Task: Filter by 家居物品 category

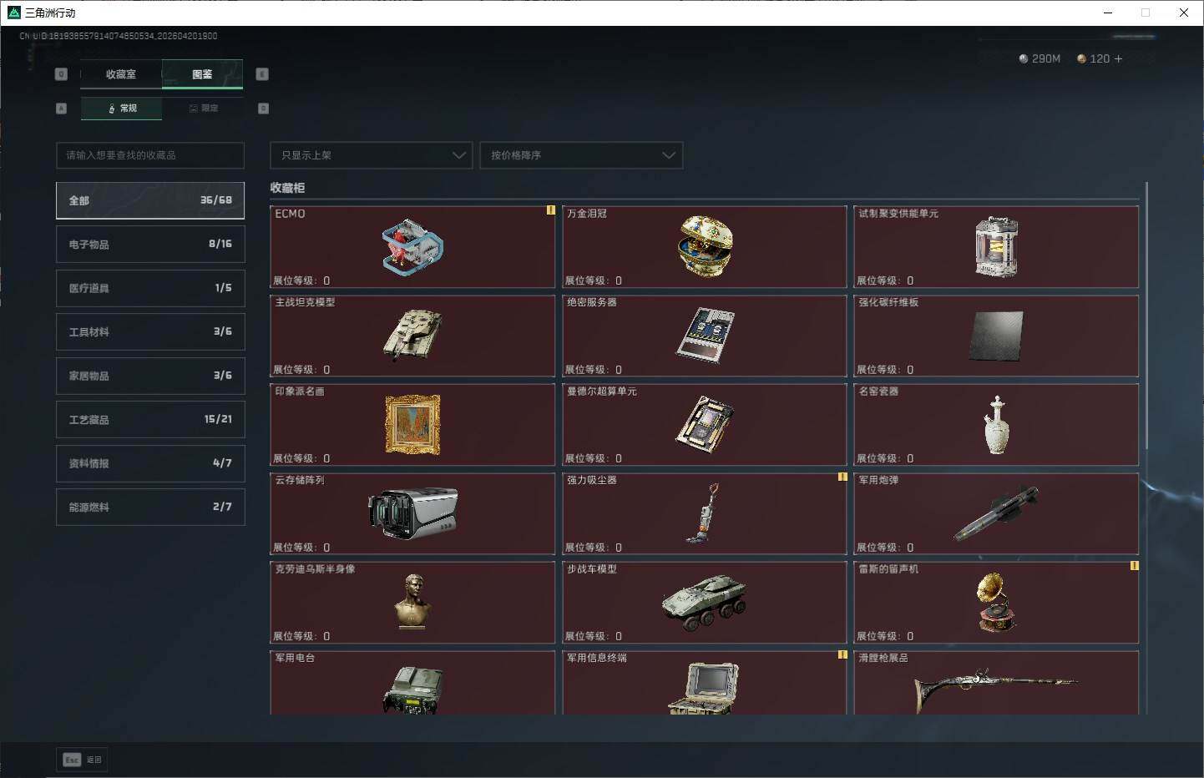Action: (x=150, y=376)
